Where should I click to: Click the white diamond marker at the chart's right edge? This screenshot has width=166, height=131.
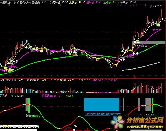tap(162, 19)
